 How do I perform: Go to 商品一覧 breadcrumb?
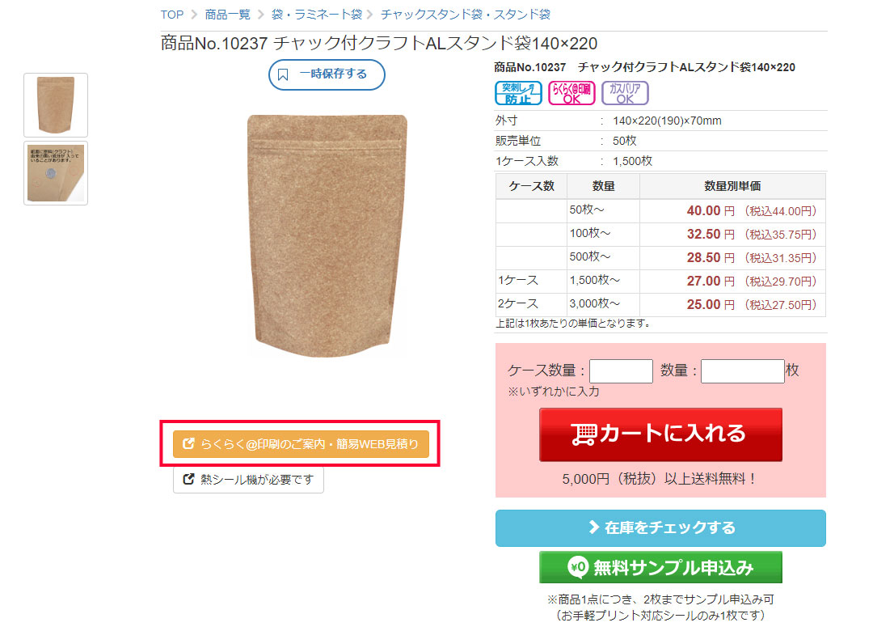[228, 15]
